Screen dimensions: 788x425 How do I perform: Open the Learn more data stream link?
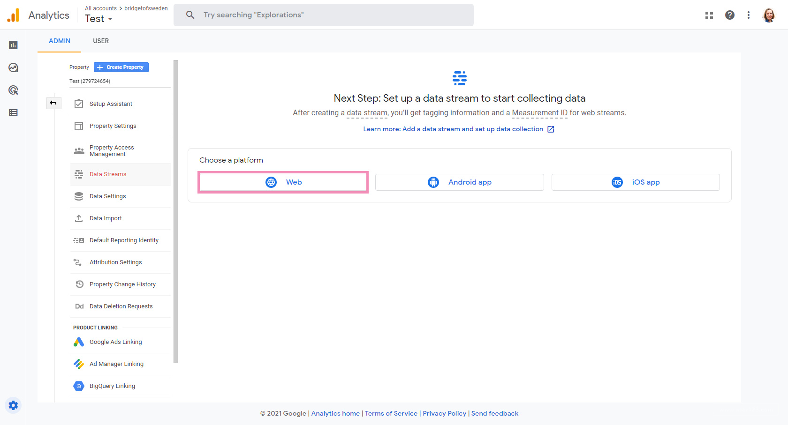[x=459, y=129]
